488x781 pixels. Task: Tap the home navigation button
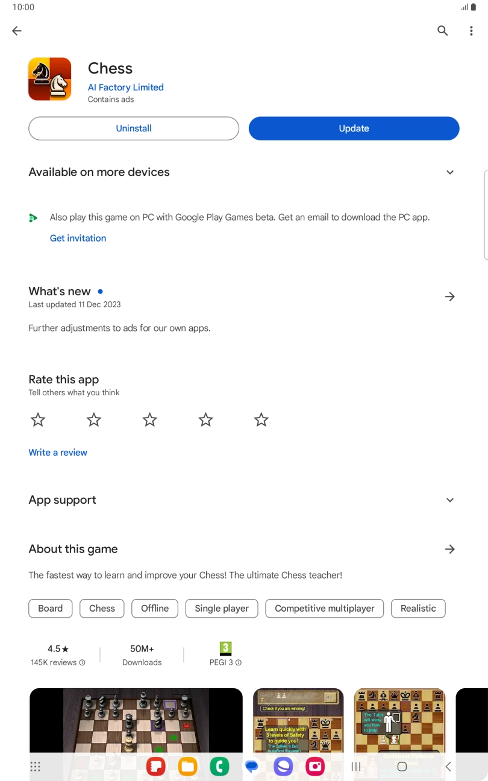point(401,766)
